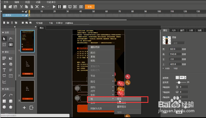The image size is (206, 118).
Task: Click the New file icon in toolbar
Action: 5,7
